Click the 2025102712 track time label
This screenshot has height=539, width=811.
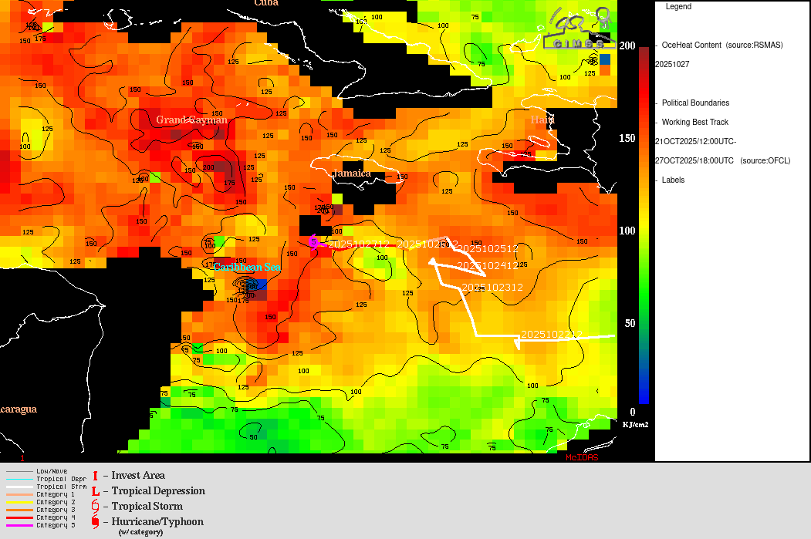click(x=359, y=244)
